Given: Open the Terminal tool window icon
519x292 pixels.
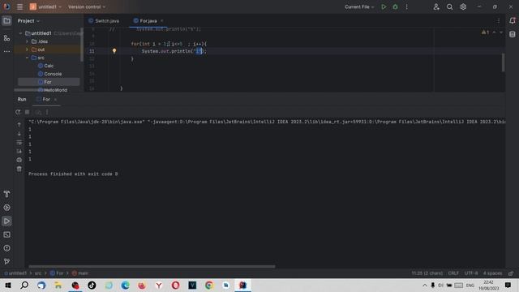Looking at the screenshot, I should (6, 234).
